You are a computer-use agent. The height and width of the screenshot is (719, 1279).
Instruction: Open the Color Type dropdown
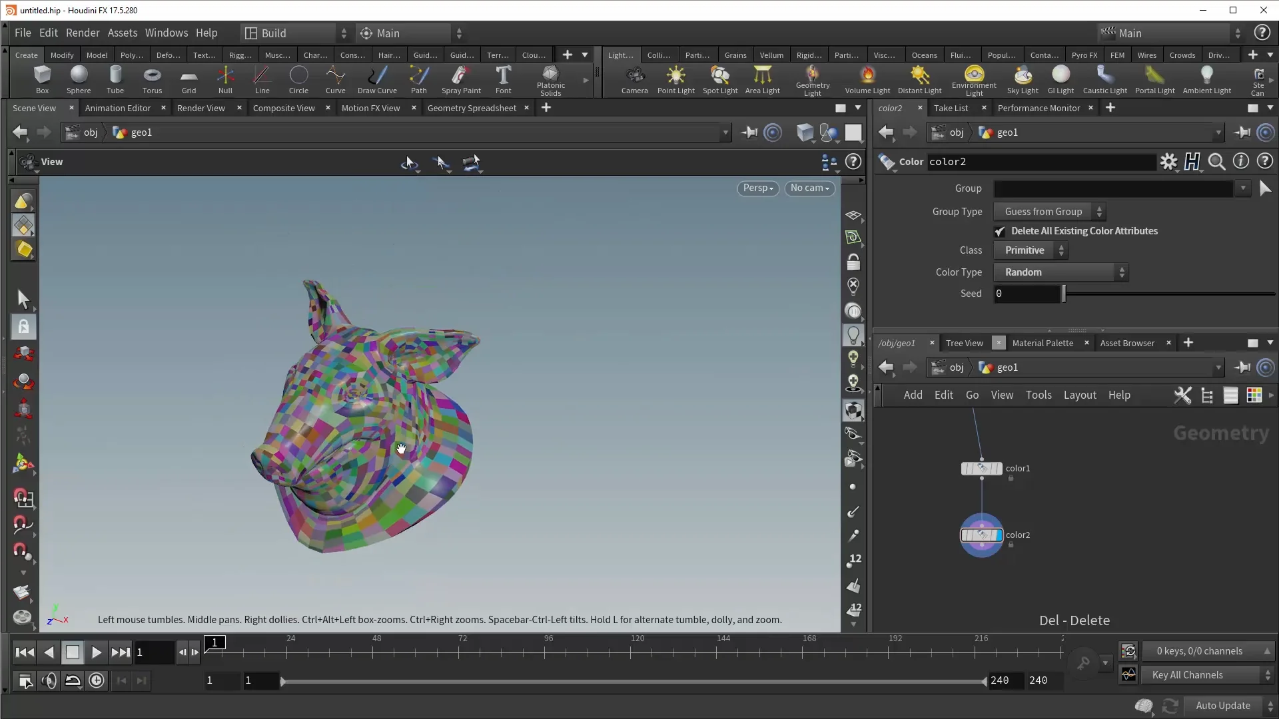point(1061,272)
